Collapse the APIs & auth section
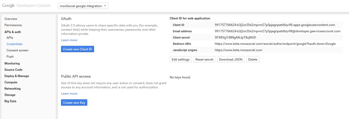The width and height of the screenshot is (349, 119). point(13,32)
